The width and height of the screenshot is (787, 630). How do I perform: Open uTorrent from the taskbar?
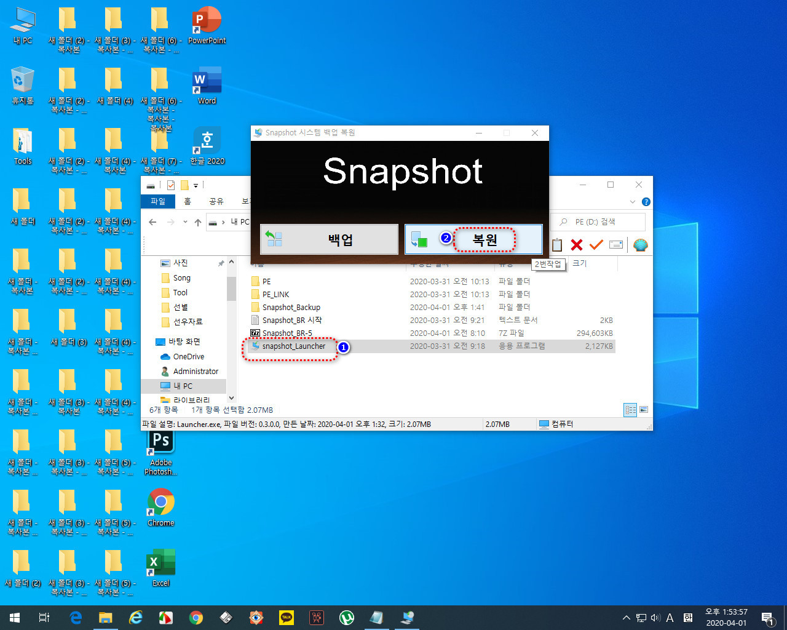coord(347,618)
